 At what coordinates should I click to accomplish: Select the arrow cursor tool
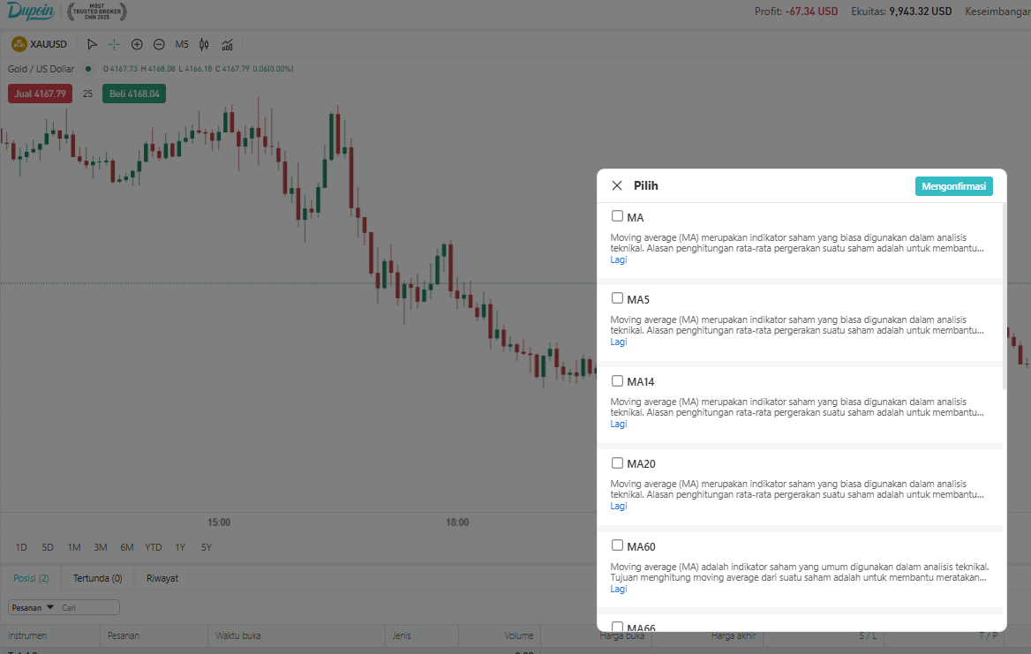(92, 45)
